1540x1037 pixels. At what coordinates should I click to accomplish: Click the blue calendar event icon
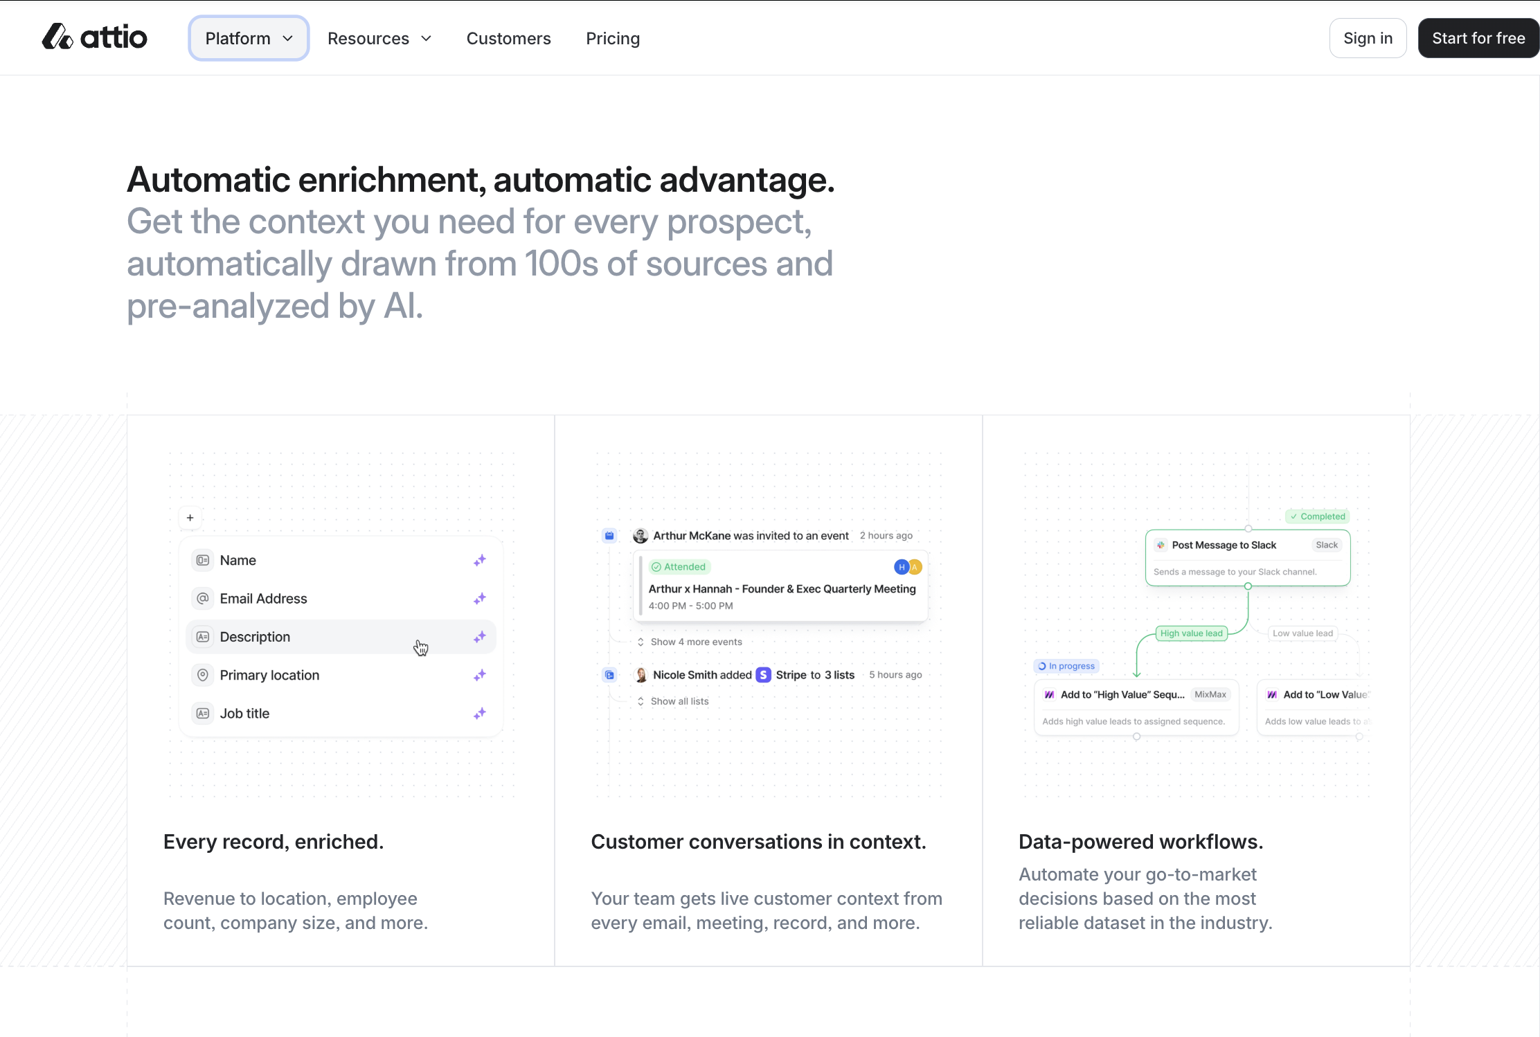point(609,535)
